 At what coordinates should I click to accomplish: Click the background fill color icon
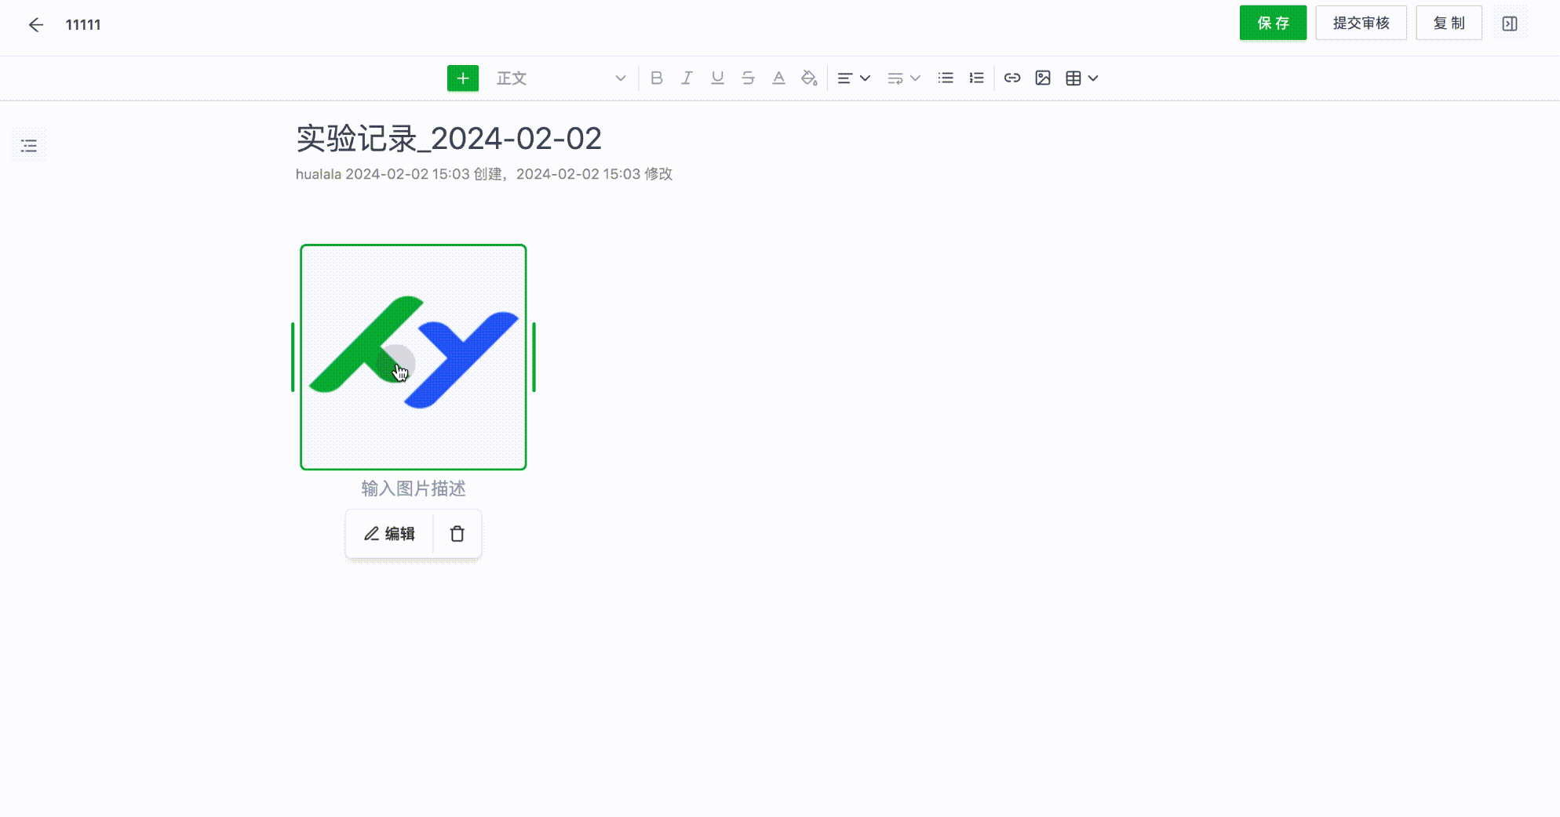click(809, 78)
